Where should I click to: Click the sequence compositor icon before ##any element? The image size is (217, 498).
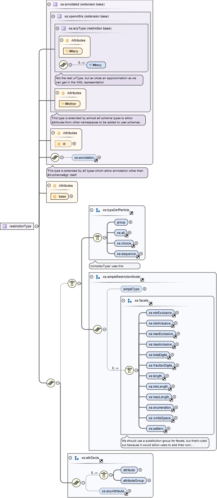tap(64, 65)
